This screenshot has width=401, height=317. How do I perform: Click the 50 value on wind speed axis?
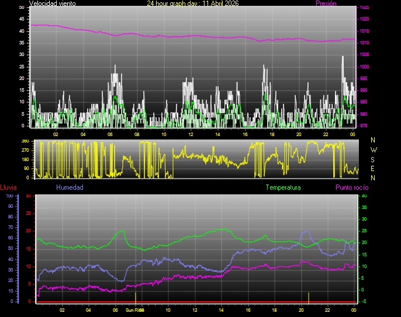22,8
